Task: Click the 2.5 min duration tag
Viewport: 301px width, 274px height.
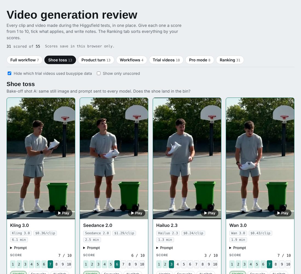Action: point(92,239)
